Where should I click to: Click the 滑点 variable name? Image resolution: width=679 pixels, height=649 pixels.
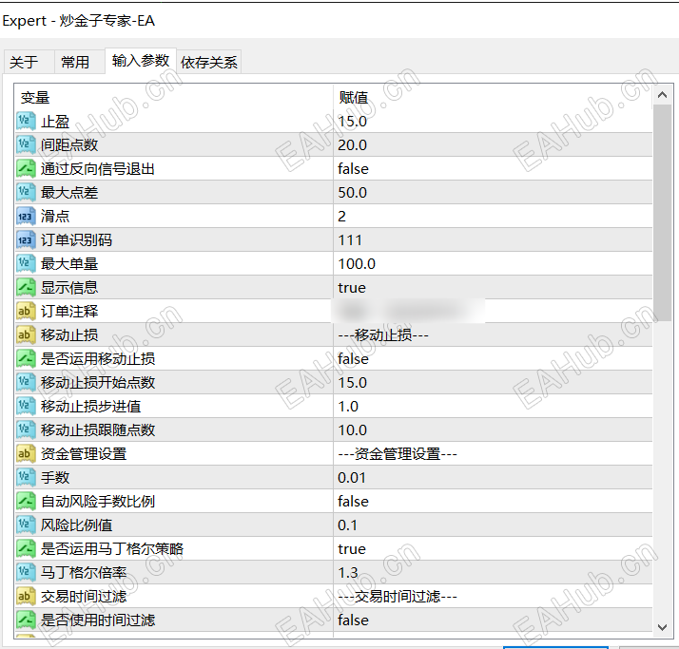(x=55, y=217)
